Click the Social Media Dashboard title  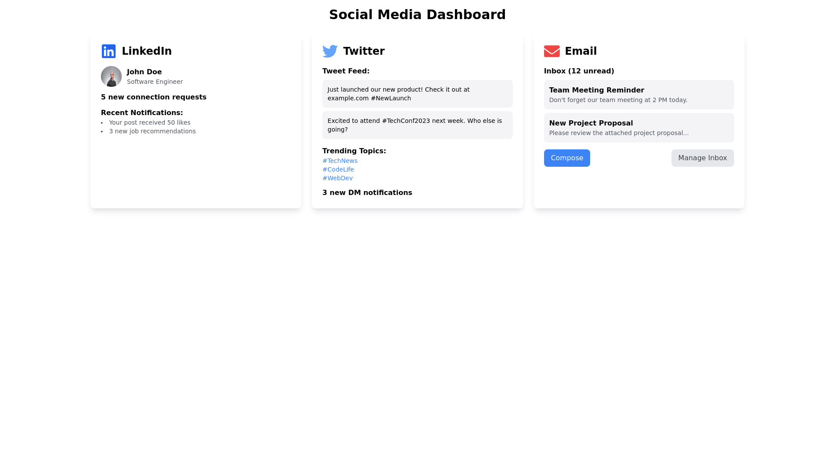point(417,15)
